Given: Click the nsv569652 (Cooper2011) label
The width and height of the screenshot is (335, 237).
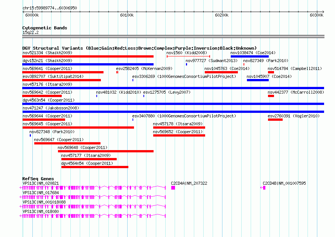Looking at the screenshot, I should coord(178,132).
